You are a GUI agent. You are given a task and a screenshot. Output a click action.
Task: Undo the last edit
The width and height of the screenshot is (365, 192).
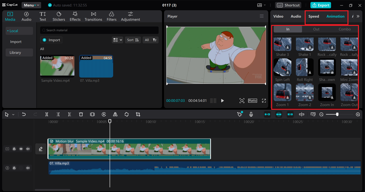pyautogui.click(x=24, y=114)
